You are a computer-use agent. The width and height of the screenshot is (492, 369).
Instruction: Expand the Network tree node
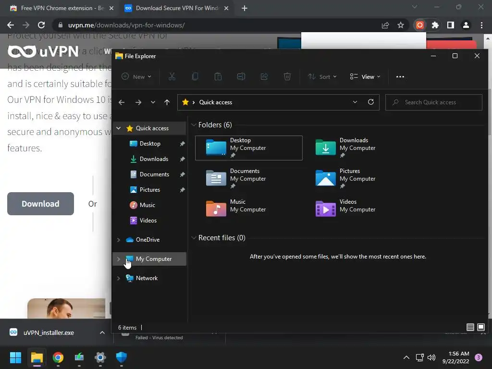tap(119, 278)
